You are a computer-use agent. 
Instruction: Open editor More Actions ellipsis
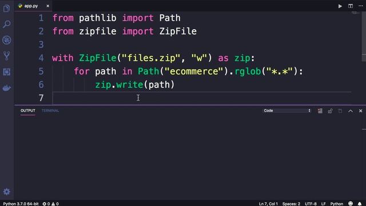tap(361, 6)
